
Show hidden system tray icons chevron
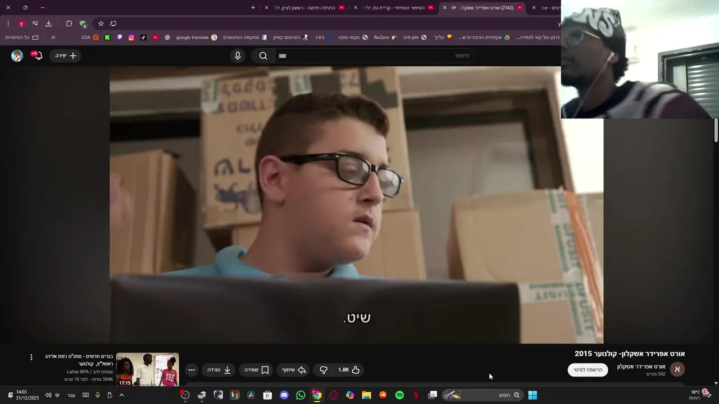[x=121, y=395]
